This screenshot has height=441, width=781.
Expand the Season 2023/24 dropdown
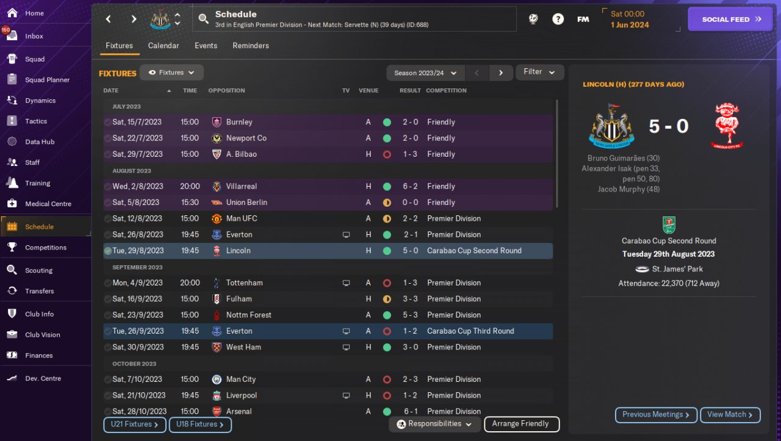[x=425, y=73]
